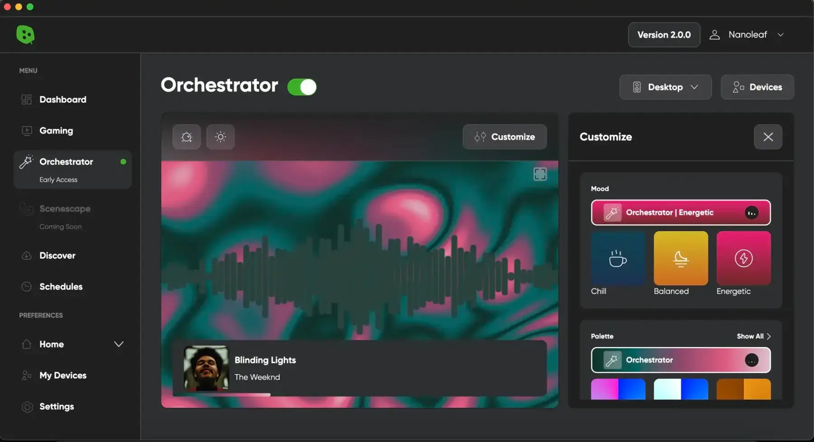Select the Energetic mood lightning tile
This screenshot has width=814, height=442.
point(743,258)
